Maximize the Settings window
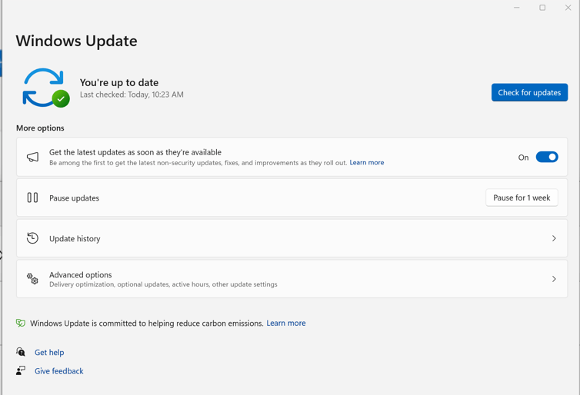This screenshot has height=395, width=580. [x=542, y=8]
